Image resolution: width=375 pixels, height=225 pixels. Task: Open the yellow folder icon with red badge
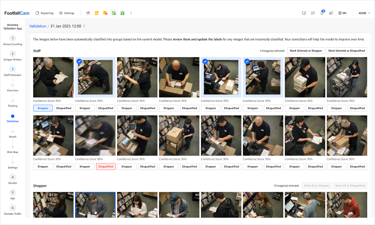105,13
